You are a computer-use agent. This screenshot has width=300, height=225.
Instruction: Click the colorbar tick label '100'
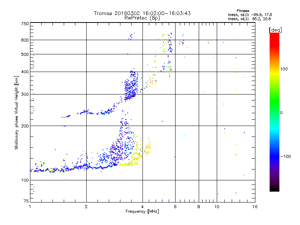[284, 69]
